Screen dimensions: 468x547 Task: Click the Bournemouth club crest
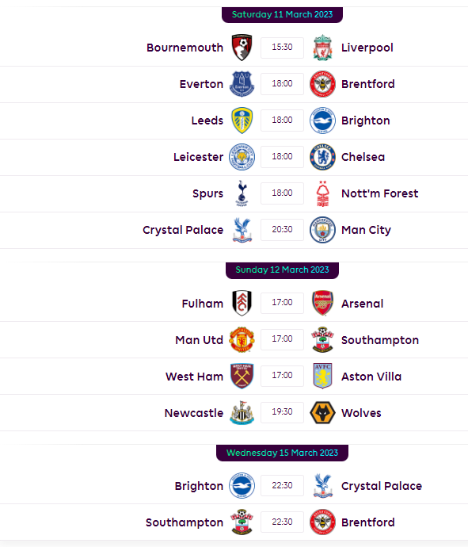[x=242, y=48]
